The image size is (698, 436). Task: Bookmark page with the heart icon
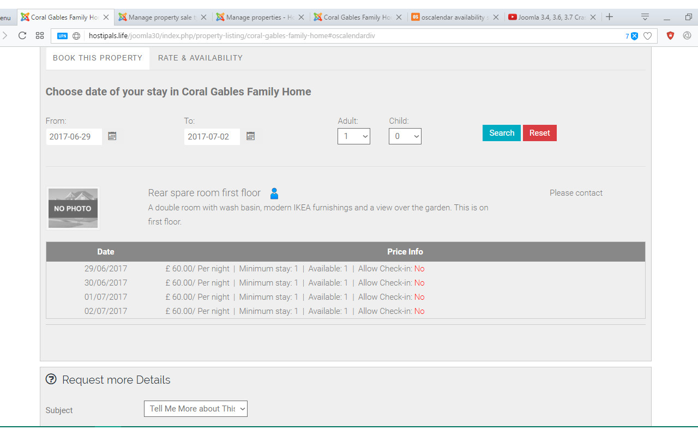coord(648,36)
